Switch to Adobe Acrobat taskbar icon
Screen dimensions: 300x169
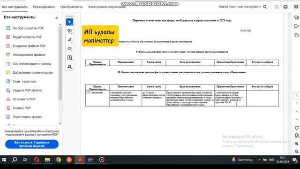[x=80, y=160]
